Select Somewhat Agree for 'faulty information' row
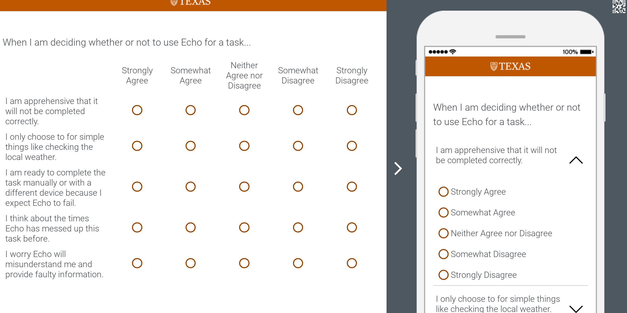The width and height of the screenshot is (627, 313). [191, 263]
